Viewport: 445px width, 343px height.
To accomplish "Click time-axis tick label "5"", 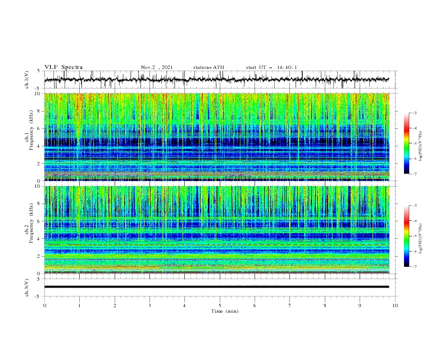I will pos(220,305).
